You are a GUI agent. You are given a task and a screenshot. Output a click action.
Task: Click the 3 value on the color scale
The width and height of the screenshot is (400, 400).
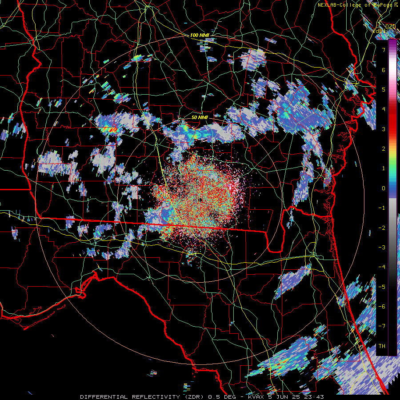384,129
